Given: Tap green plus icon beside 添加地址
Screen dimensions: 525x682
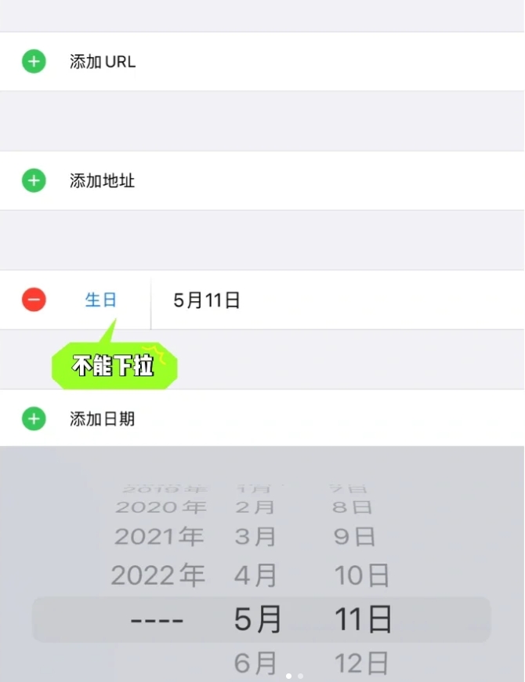Looking at the screenshot, I should point(34,181).
